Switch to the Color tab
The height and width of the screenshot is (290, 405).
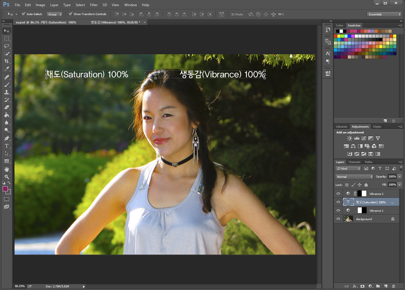pos(339,26)
